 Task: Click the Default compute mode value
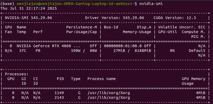(x=197, y=51)
